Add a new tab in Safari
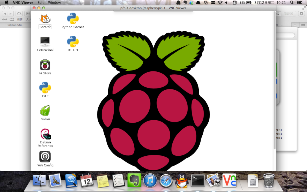The image size is (307, 192). point(295,25)
